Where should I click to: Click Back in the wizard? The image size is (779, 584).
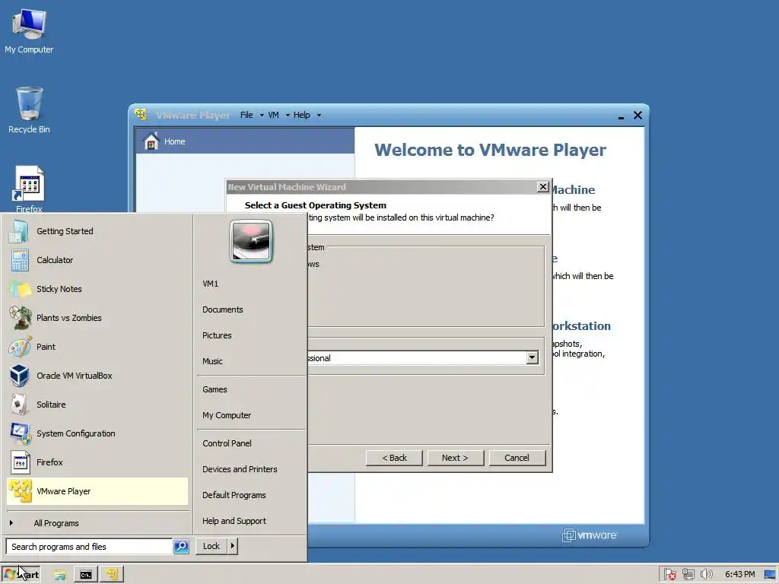[x=395, y=458]
